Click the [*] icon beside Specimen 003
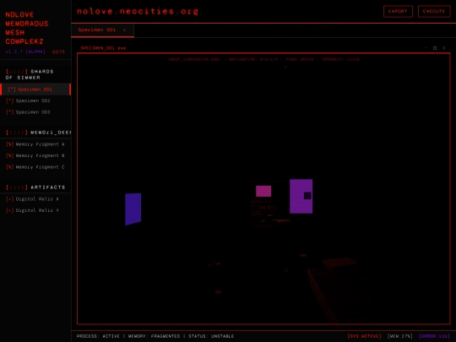456x342 pixels. [9, 112]
